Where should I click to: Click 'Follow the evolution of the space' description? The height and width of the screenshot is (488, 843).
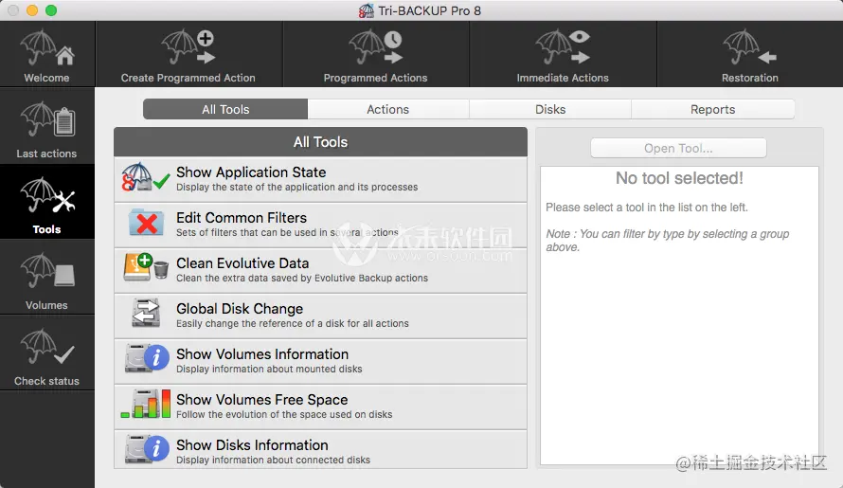tap(284, 414)
